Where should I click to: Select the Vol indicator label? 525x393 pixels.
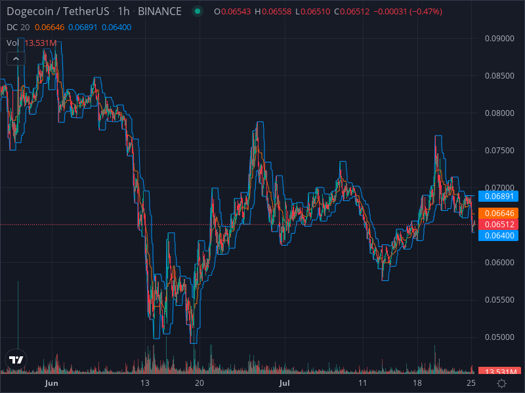point(12,43)
